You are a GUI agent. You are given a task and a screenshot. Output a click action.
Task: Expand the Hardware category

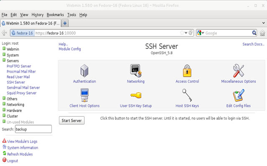click(4, 110)
